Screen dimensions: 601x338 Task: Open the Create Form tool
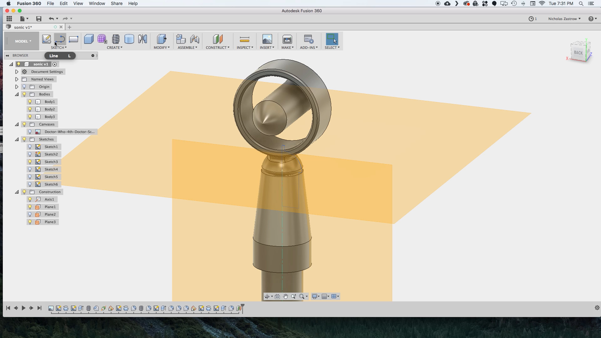(102, 39)
